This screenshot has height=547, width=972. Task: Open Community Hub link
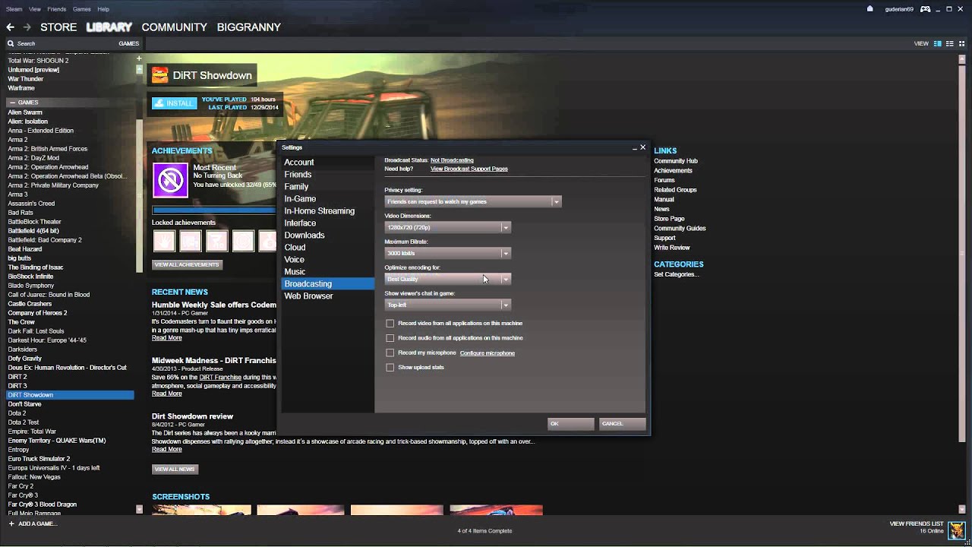pos(676,161)
